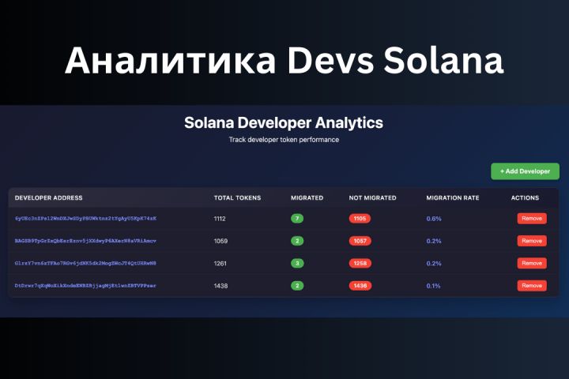Click the 0.1% migration rate value
569x379 pixels.
[433, 286]
